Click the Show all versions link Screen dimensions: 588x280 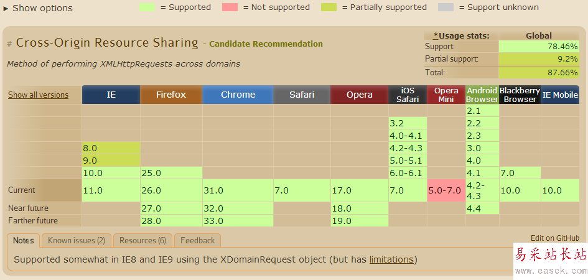[38, 95]
